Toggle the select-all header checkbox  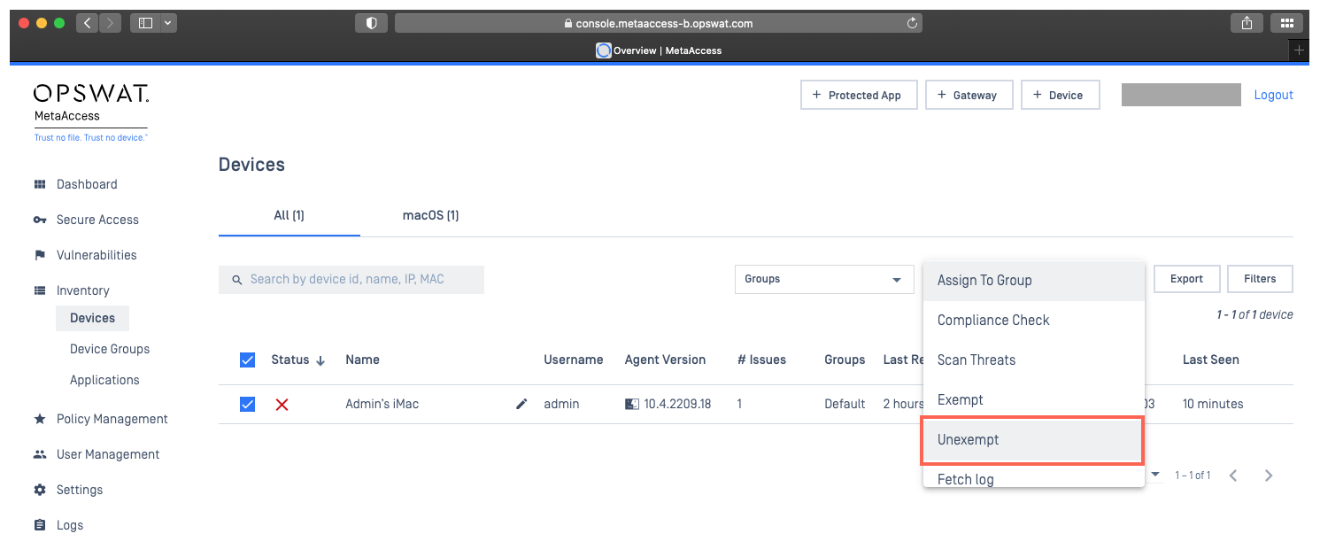coord(248,360)
